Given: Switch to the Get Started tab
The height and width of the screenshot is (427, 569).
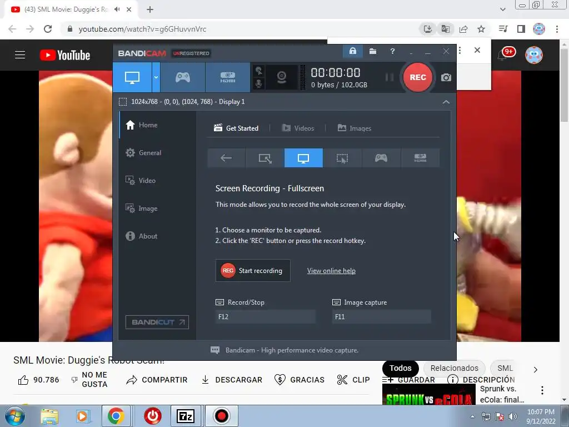Looking at the screenshot, I should [x=236, y=128].
